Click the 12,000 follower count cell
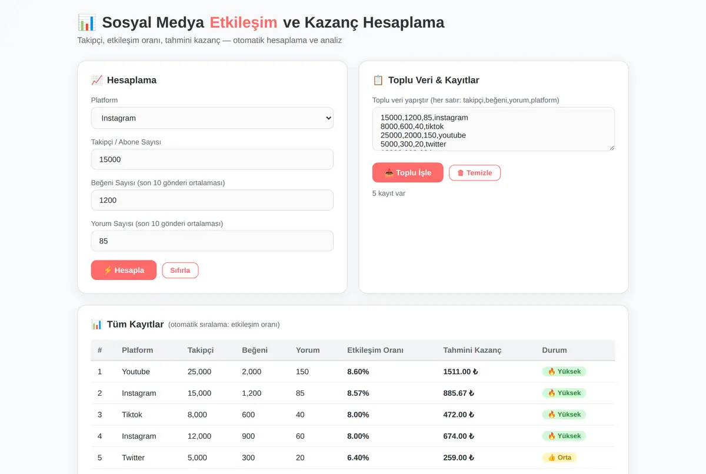The image size is (706, 474). pyautogui.click(x=199, y=436)
